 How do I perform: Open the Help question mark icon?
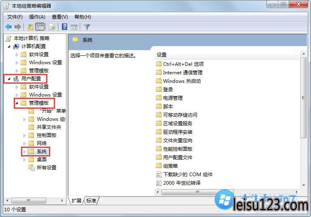click(65, 27)
